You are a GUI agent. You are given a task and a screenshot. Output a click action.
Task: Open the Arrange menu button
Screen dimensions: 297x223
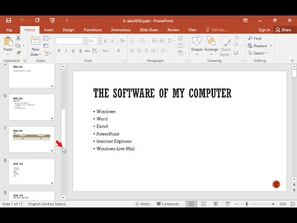tap(211, 46)
